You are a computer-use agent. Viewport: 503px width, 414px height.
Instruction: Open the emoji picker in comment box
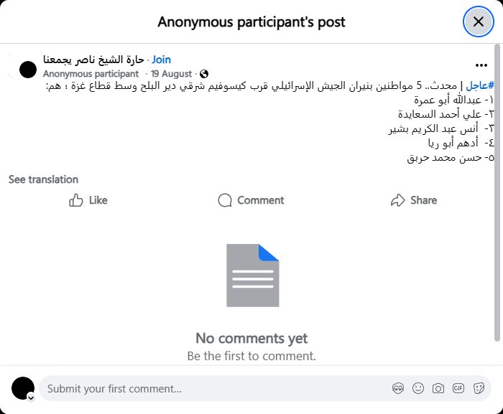pos(418,389)
